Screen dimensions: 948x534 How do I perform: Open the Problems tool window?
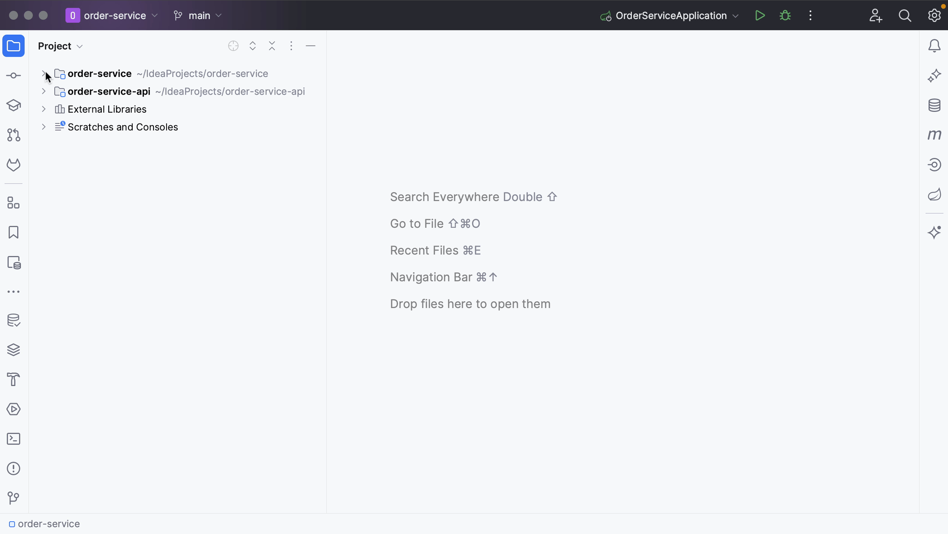(x=14, y=468)
